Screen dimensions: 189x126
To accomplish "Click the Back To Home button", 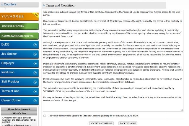I will coord(128,123).
